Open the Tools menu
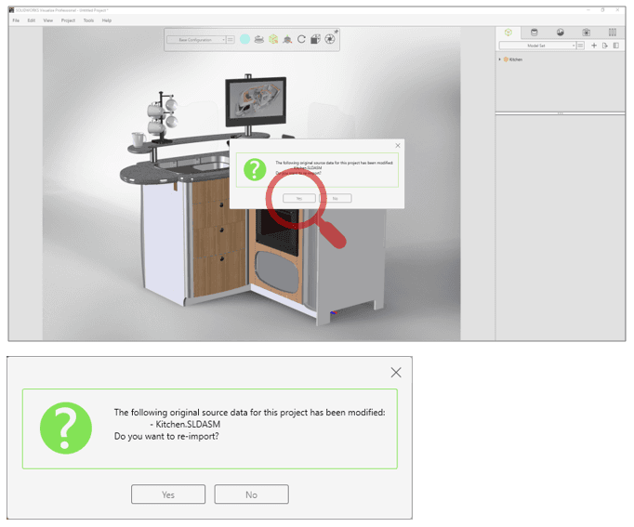Viewport: 634px width, 527px height. 88,20
